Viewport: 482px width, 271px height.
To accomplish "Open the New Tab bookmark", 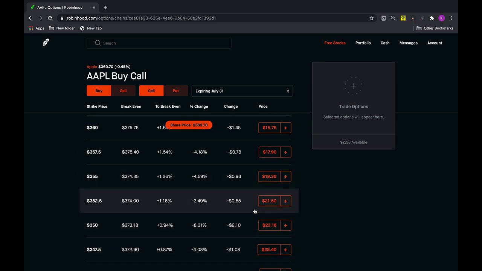I will click(91, 28).
